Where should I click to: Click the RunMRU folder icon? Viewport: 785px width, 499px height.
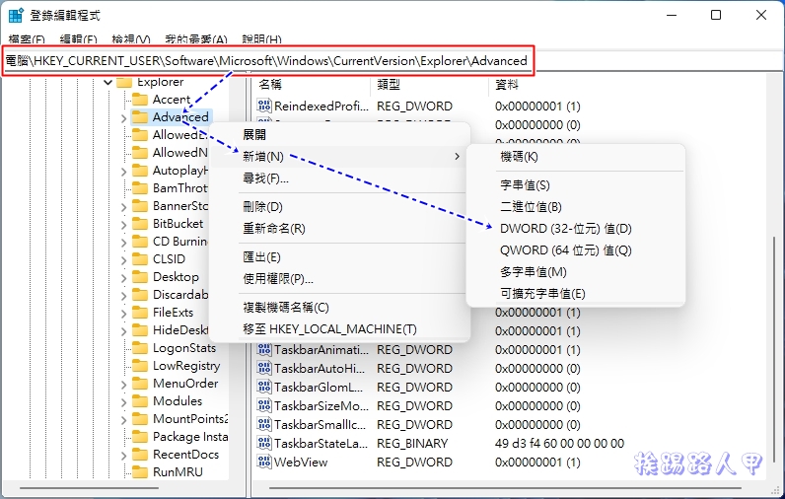[140, 472]
